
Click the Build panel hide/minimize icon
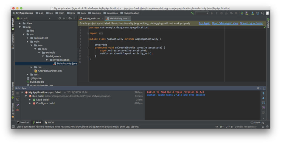[264, 88]
